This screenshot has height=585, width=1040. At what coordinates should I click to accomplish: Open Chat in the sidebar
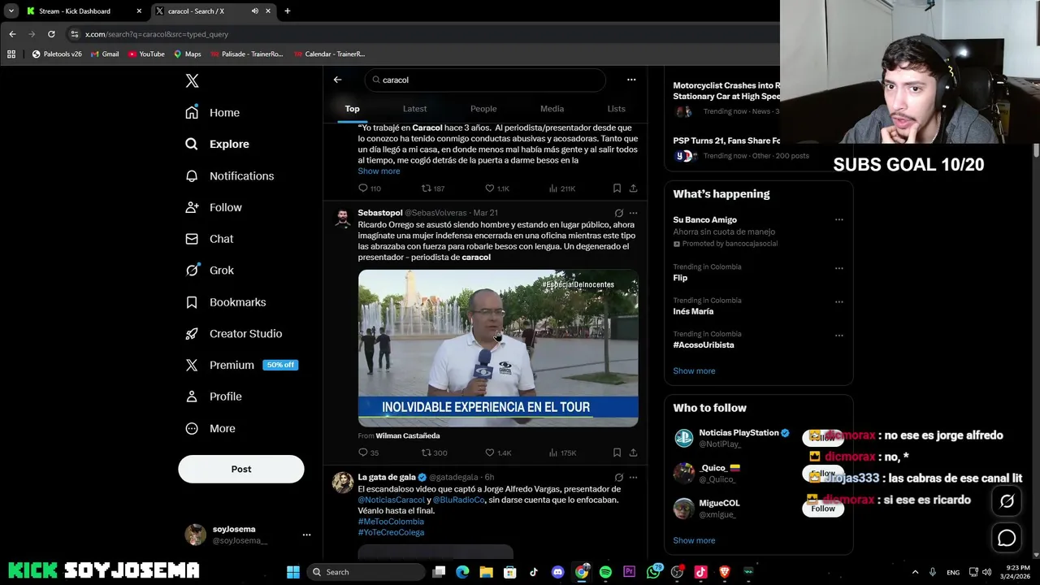(209, 239)
